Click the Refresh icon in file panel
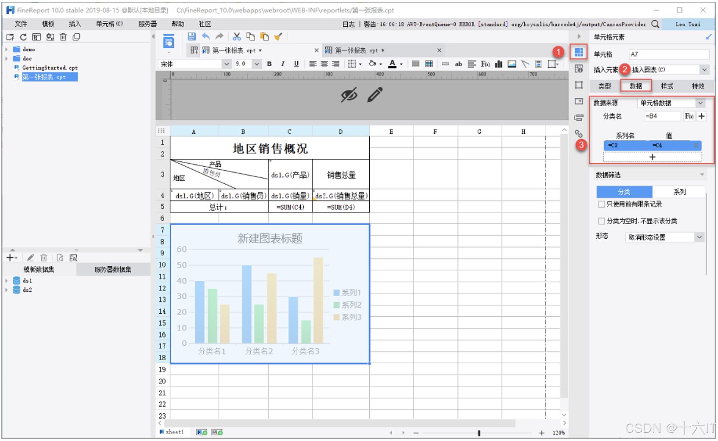 (x=23, y=37)
